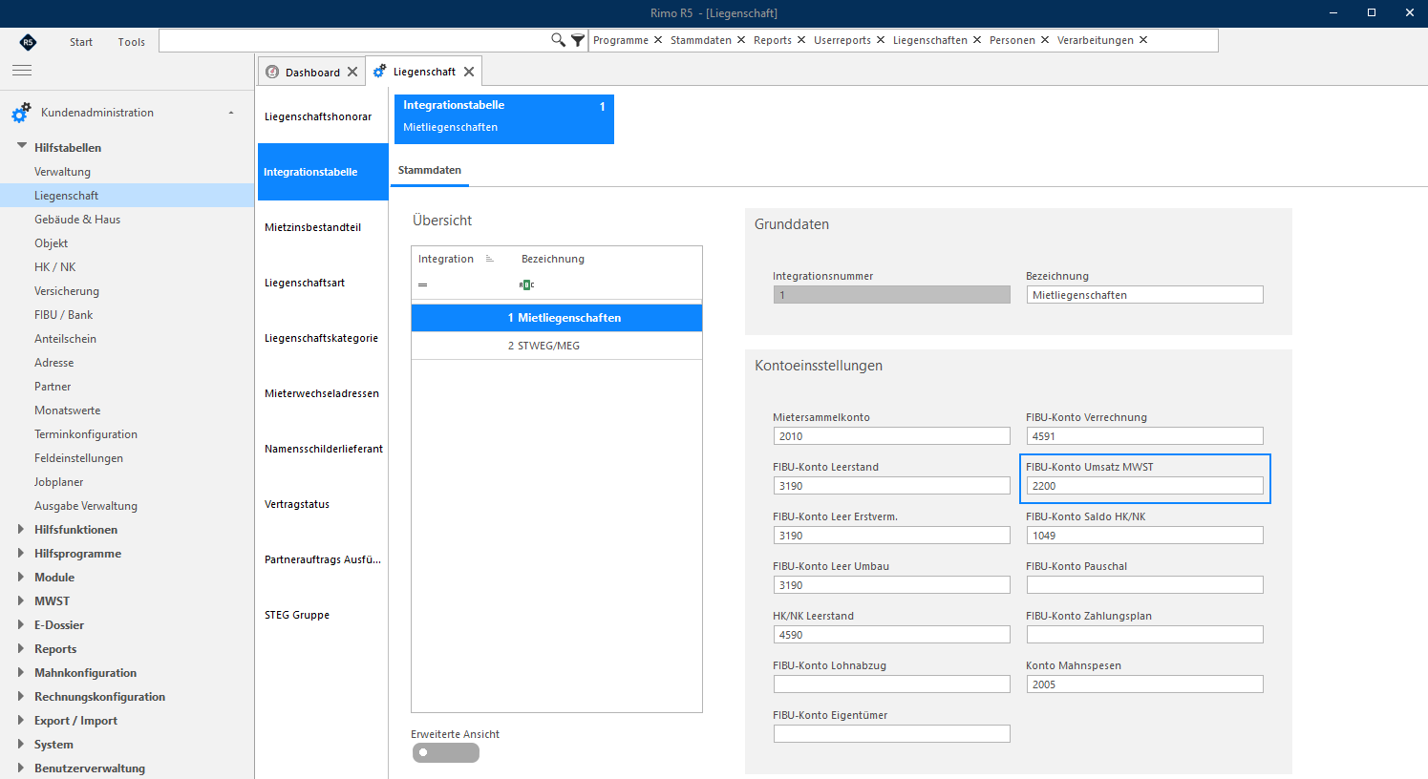Remove the Programme filter chip
This screenshot has width=1428, height=779.
[x=658, y=40]
